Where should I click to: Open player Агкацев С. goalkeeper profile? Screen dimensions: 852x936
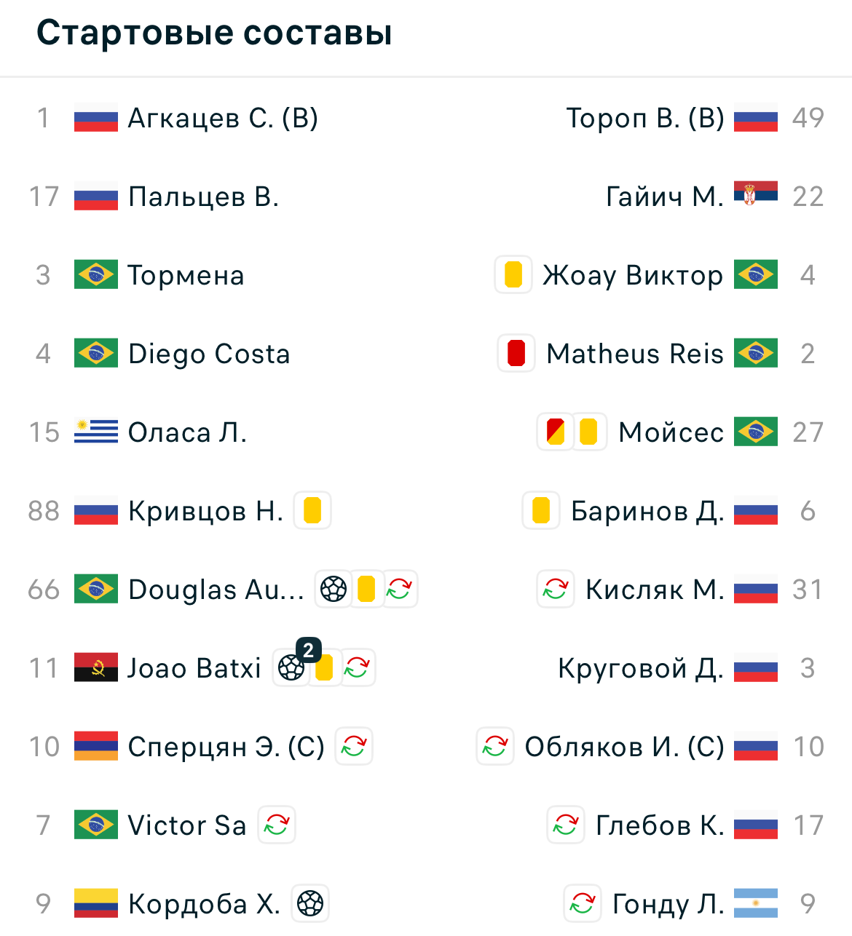[x=223, y=118]
